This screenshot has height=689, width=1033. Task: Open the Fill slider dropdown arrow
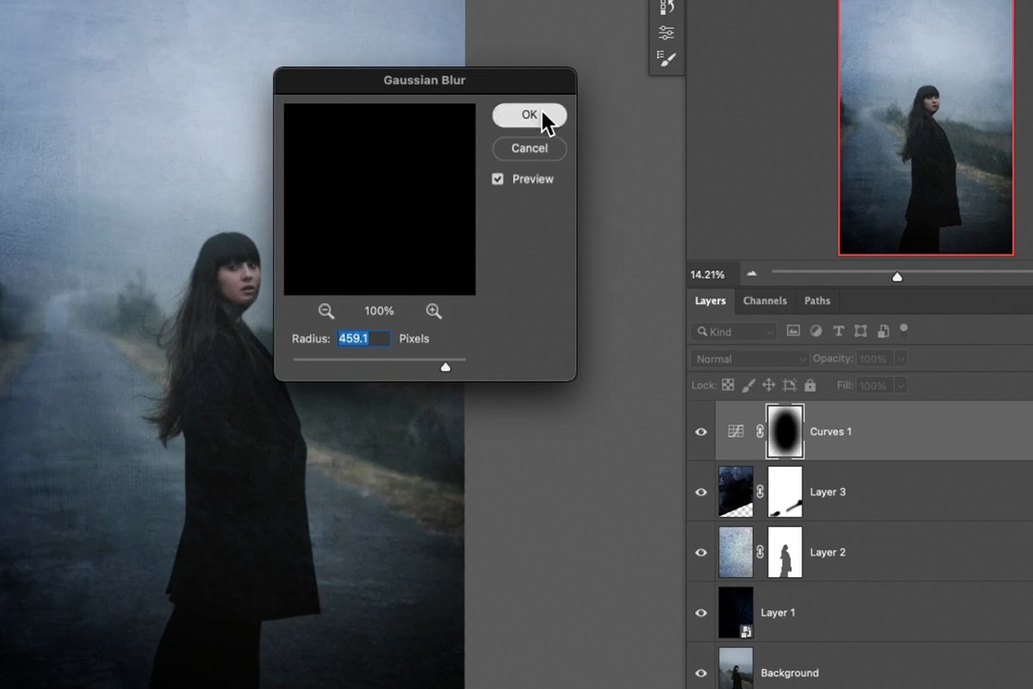coord(901,386)
